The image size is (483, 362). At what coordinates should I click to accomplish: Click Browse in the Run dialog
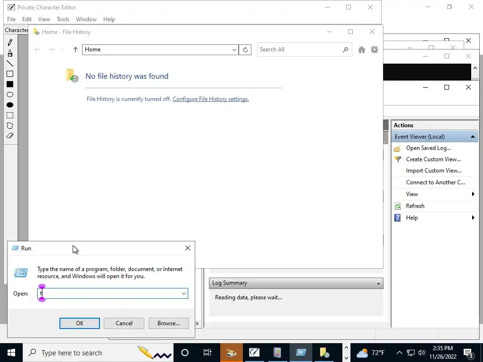(x=168, y=323)
